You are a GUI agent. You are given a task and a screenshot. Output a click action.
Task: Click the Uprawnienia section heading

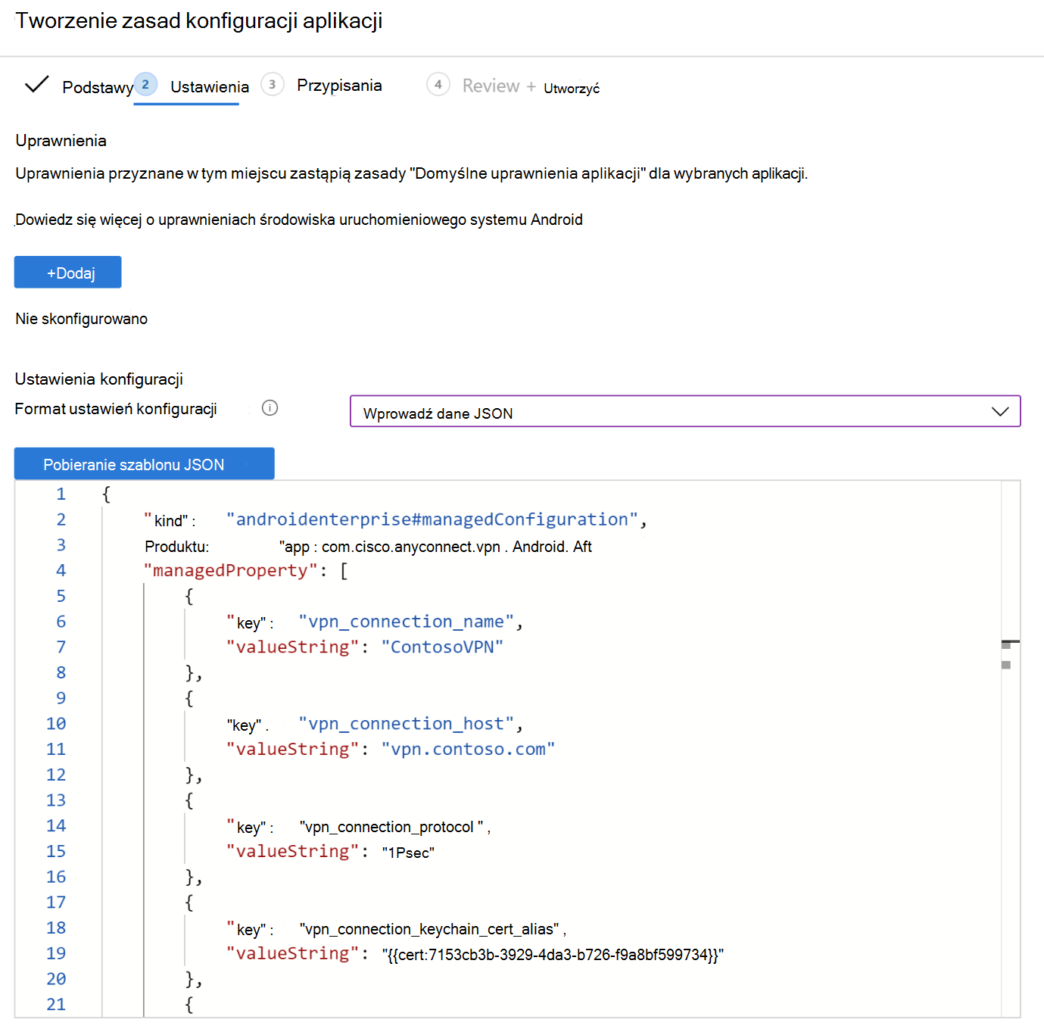61,141
